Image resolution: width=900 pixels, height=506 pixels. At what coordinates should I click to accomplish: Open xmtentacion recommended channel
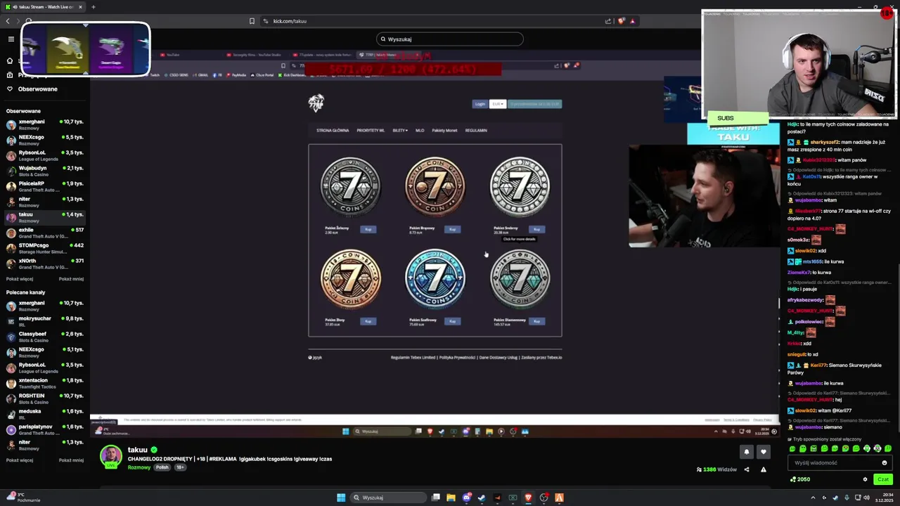click(x=45, y=383)
